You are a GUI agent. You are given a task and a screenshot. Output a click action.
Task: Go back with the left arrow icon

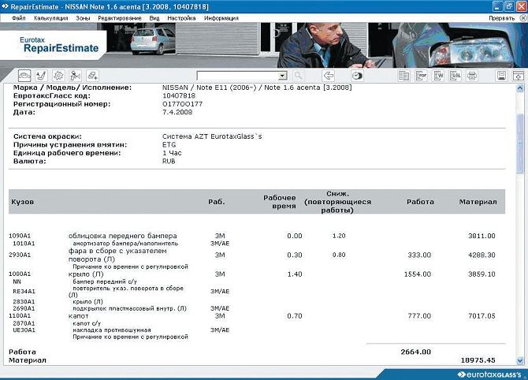point(329,76)
